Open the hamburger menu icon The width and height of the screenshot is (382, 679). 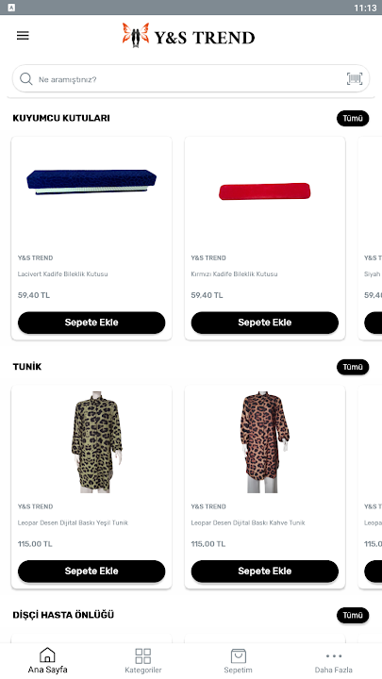click(x=23, y=36)
